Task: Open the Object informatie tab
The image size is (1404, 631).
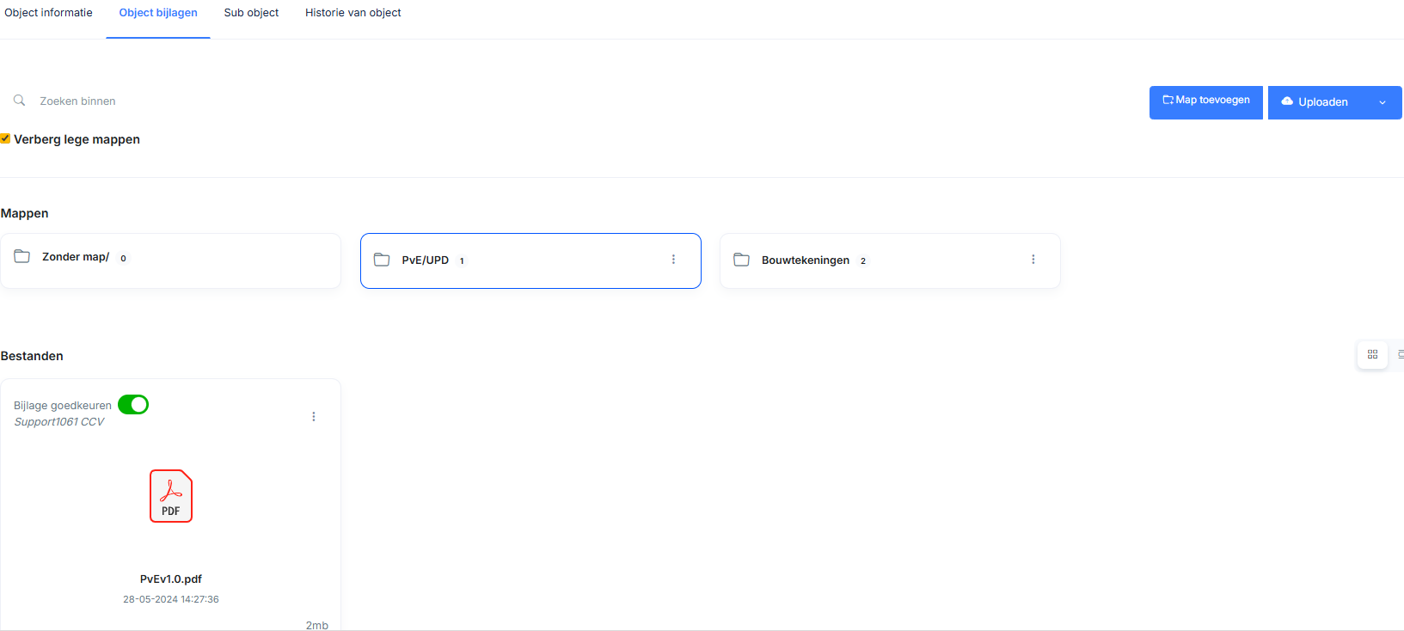Action: tap(49, 13)
